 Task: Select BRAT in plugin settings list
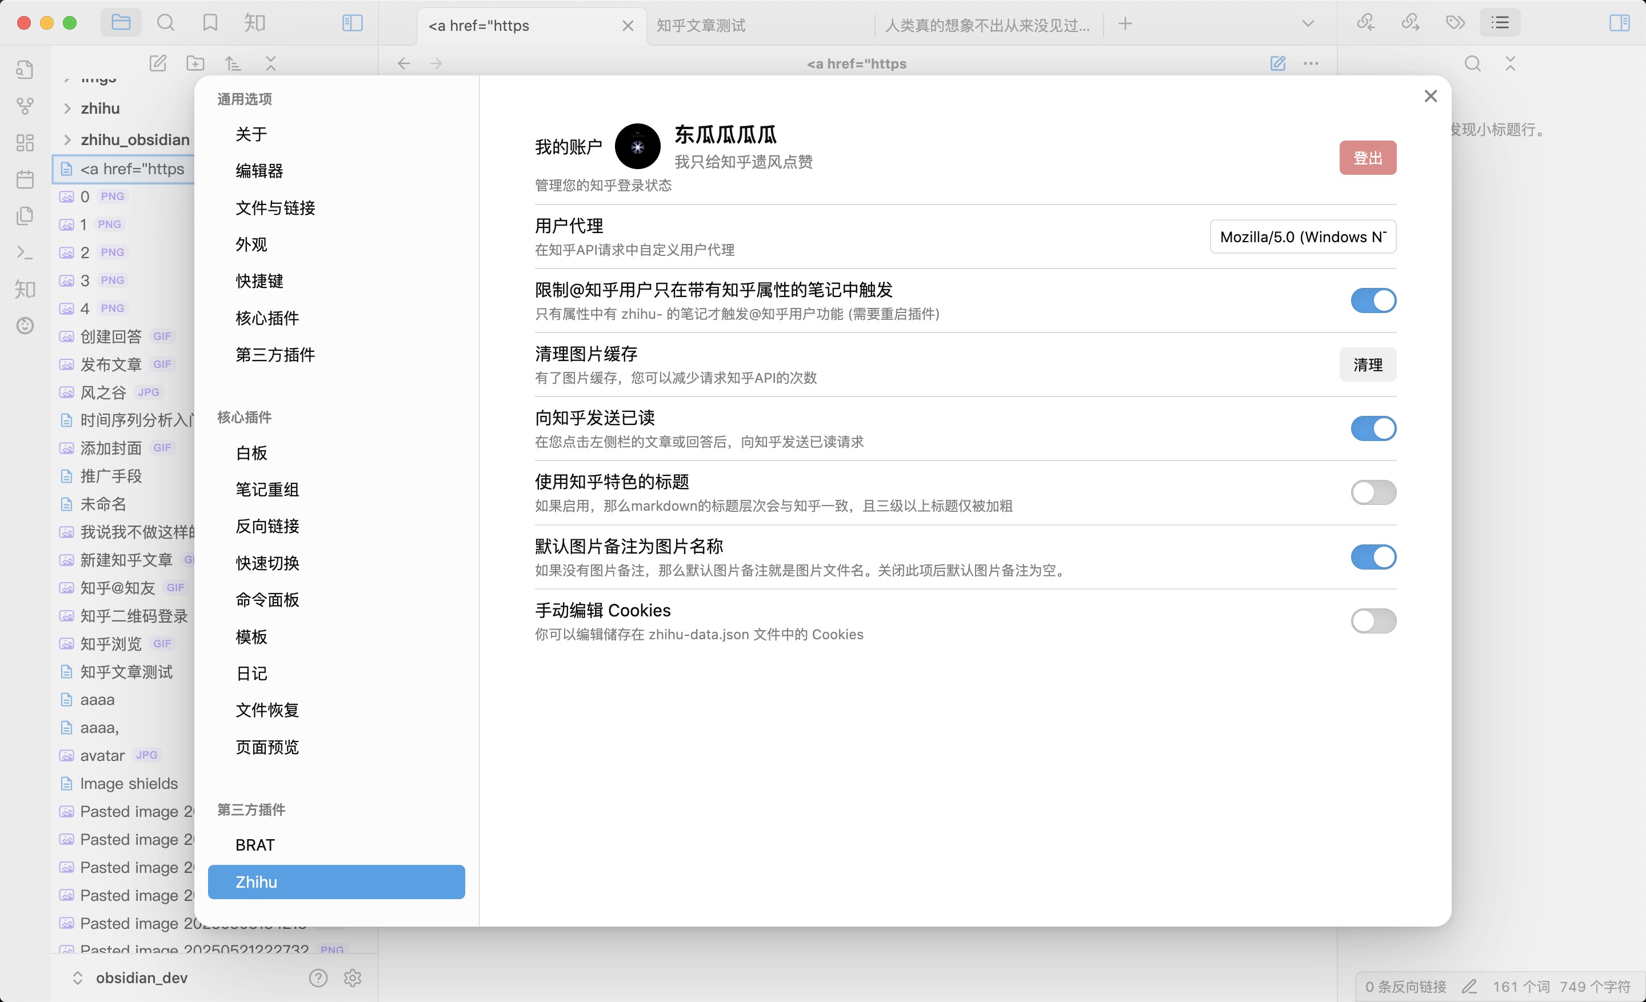(254, 844)
